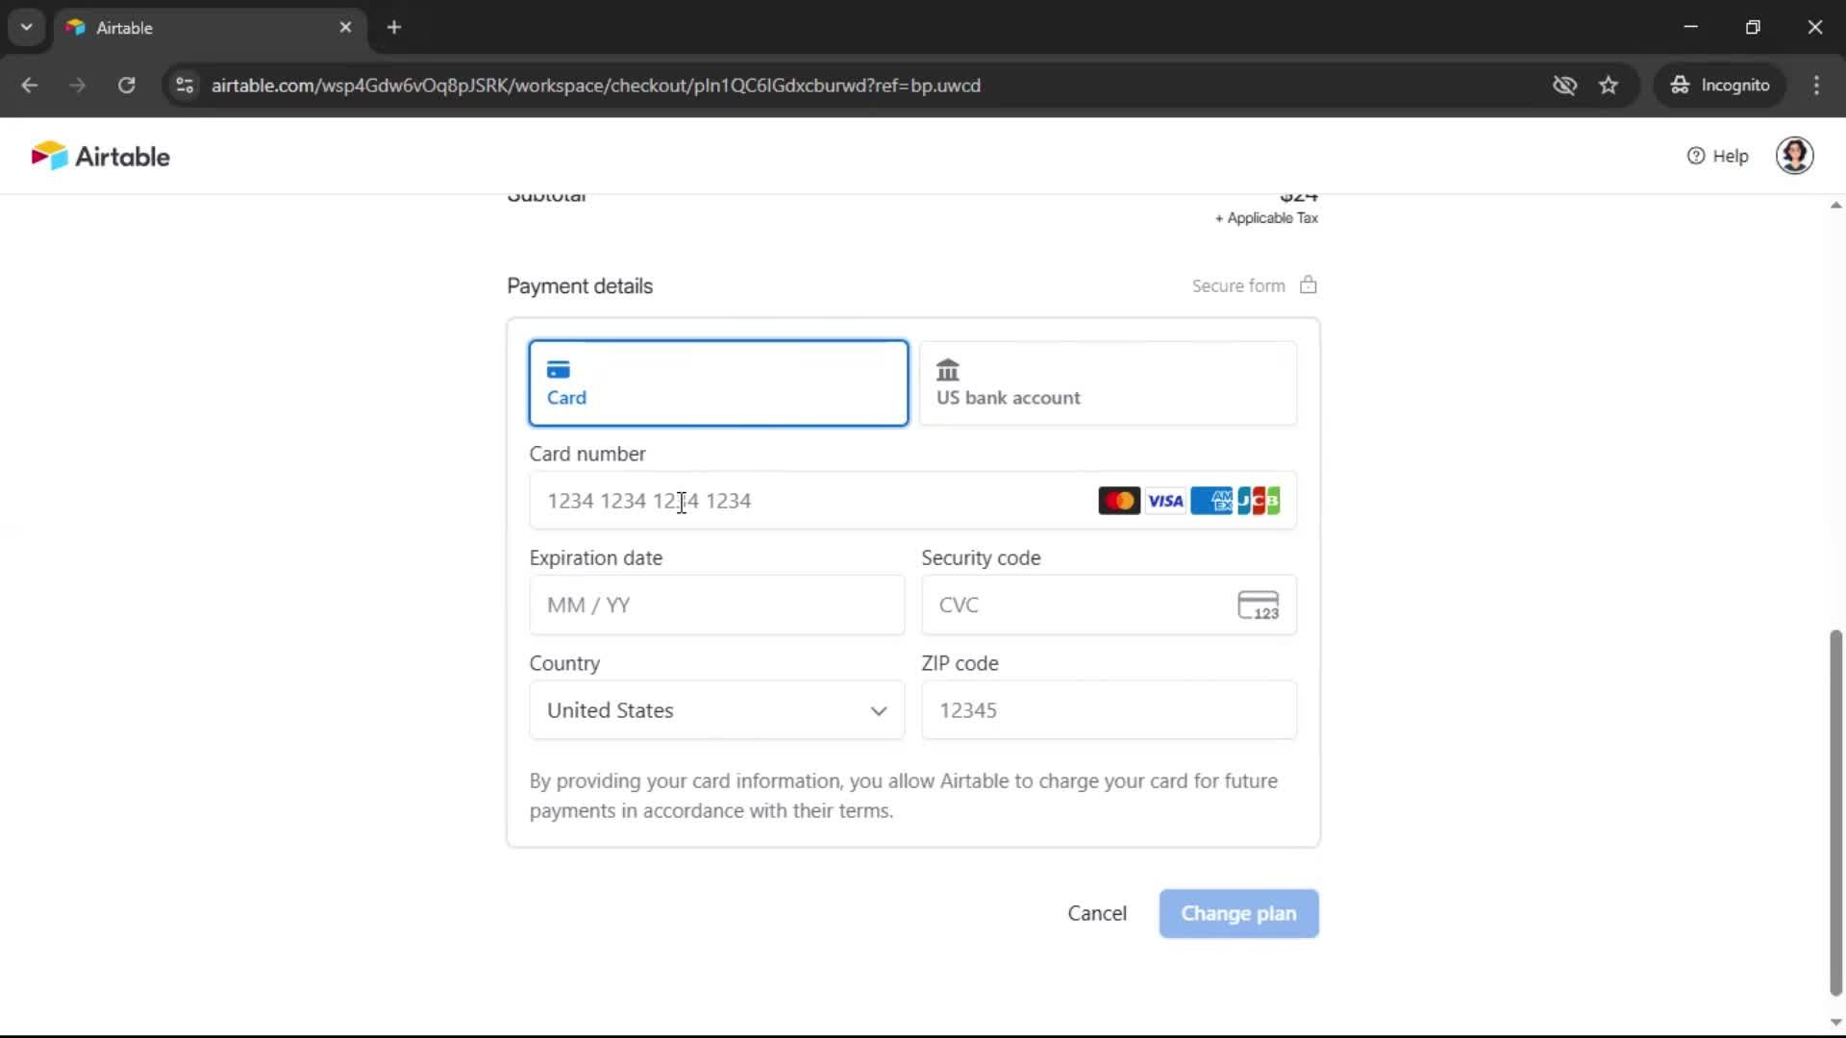This screenshot has width=1846, height=1038.
Task: Click the CVC card hint icon
Action: click(1258, 605)
